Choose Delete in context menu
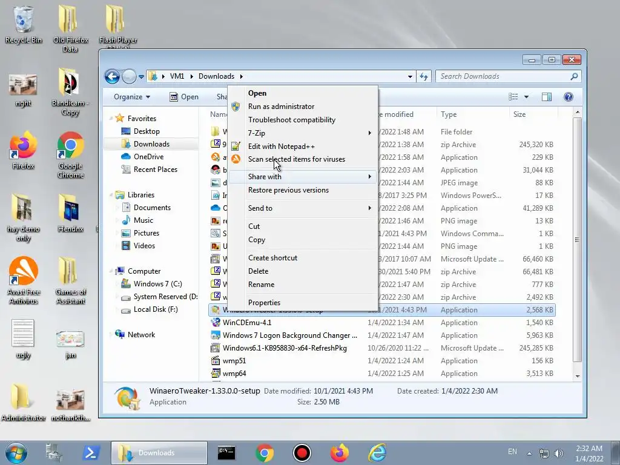Viewport: 620px width, 465px height. click(x=303, y=271)
